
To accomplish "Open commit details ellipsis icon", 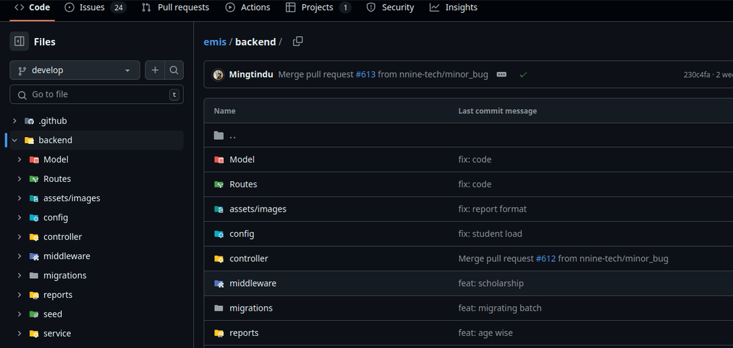I will (502, 75).
